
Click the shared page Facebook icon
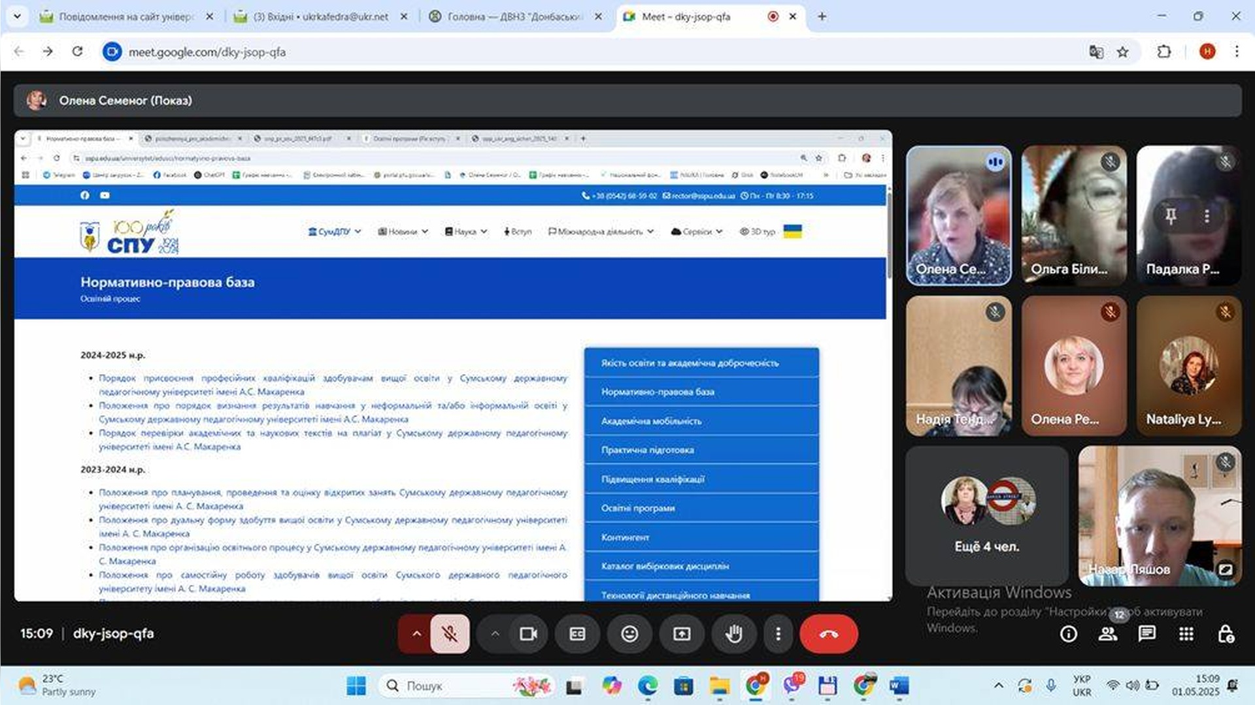click(x=85, y=195)
